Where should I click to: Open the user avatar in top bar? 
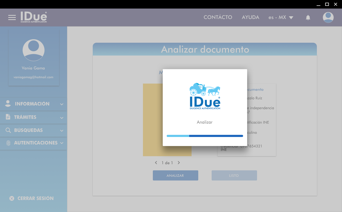coord(328,18)
